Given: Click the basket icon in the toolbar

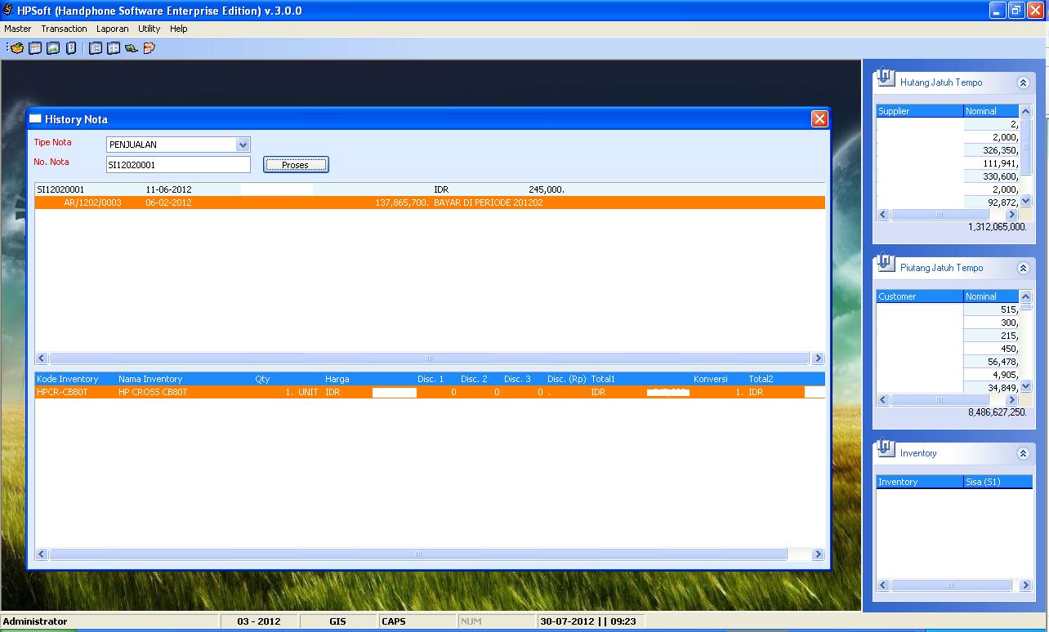Looking at the screenshot, I should click(17, 48).
